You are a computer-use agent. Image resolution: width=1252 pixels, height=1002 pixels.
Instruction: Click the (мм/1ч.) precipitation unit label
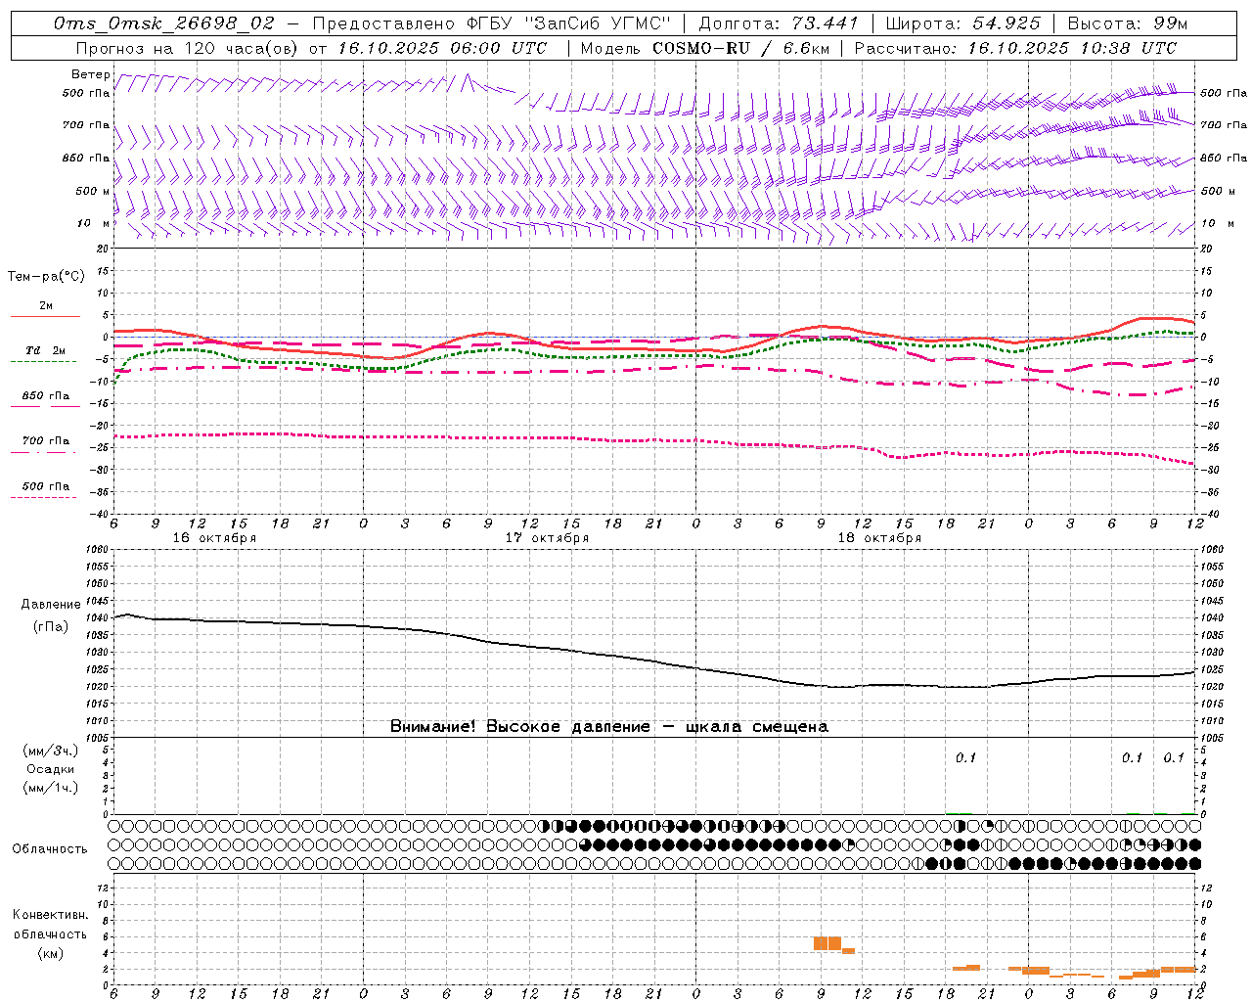[51, 788]
